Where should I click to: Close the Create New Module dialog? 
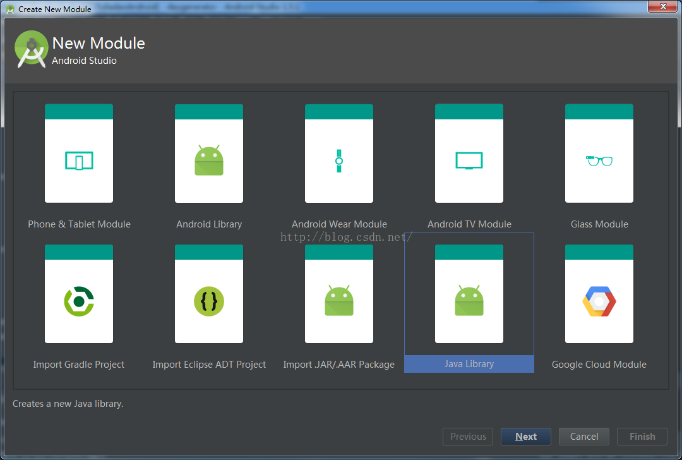click(x=663, y=6)
